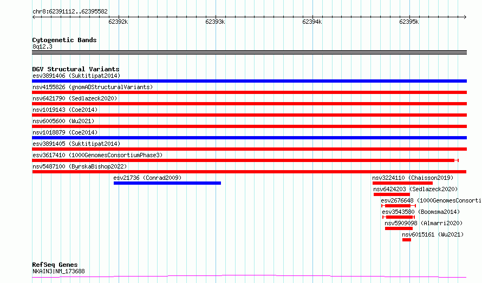Click the RefSeq Genes track title
This screenshot has height=283, width=482.
(55, 265)
